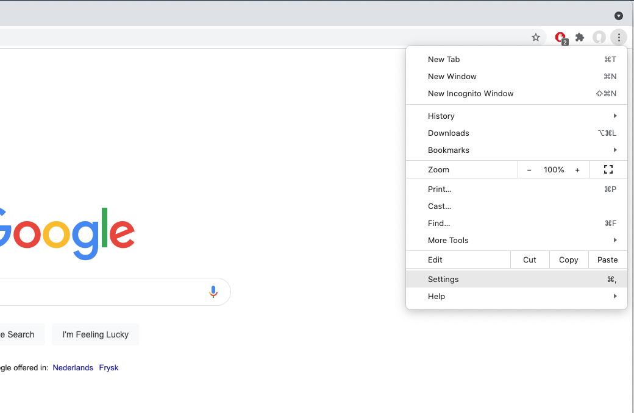Select New Tab from the menu

tap(516, 60)
